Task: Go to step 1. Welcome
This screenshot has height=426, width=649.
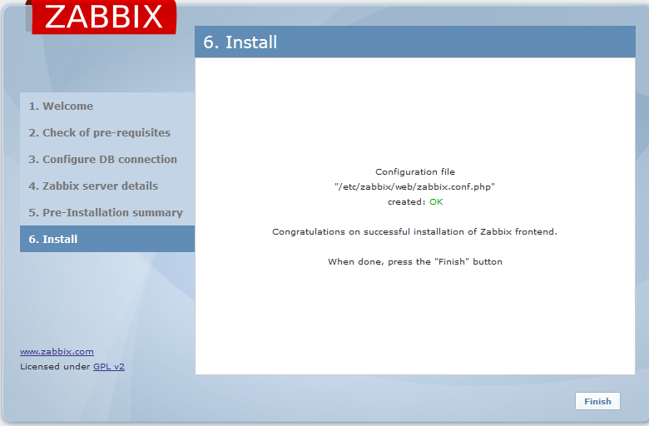Action: (x=61, y=106)
